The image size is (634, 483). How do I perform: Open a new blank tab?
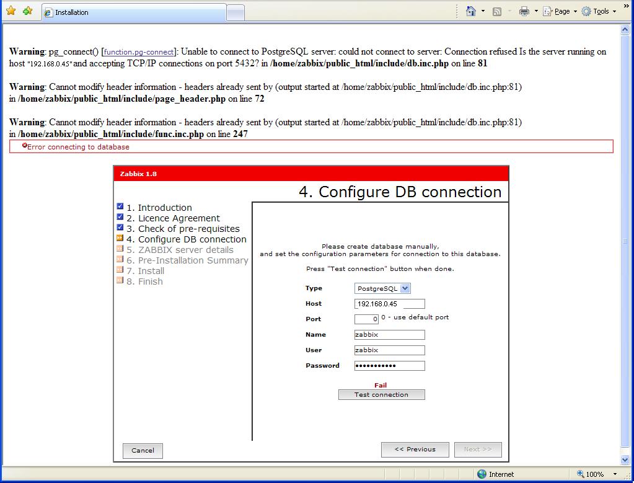coord(236,12)
